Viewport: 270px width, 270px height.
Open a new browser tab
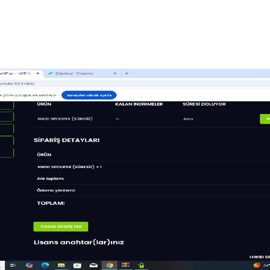(127, 73)
